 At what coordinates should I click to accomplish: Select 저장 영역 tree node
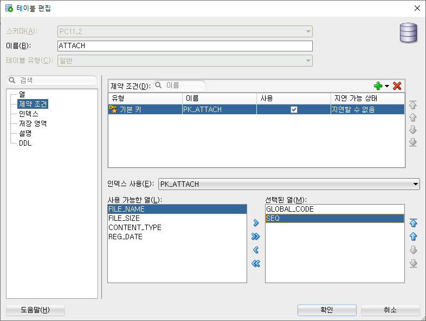33,123
